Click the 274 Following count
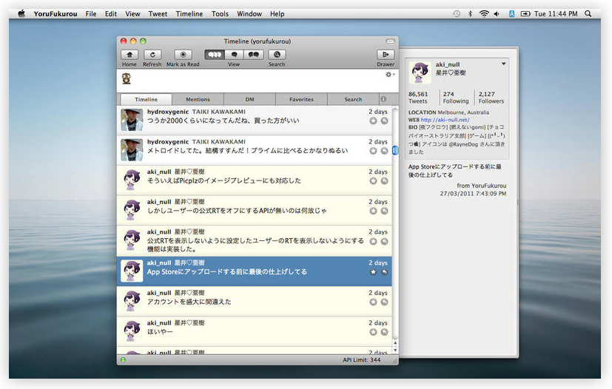Viewport: 612px width, 389px height. 455,98
